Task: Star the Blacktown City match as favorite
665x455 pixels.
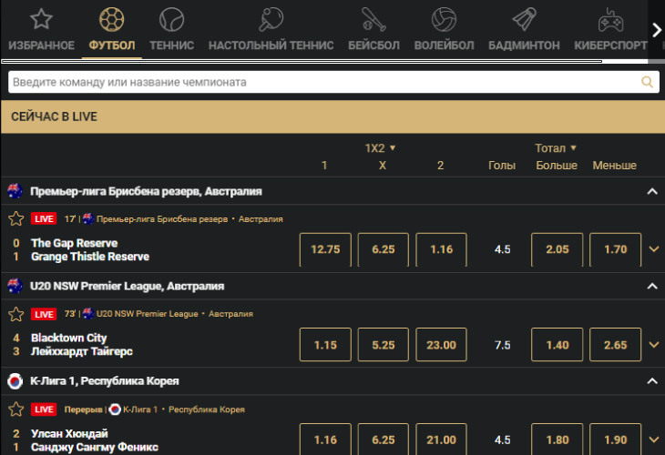Action: click(15, 314)
